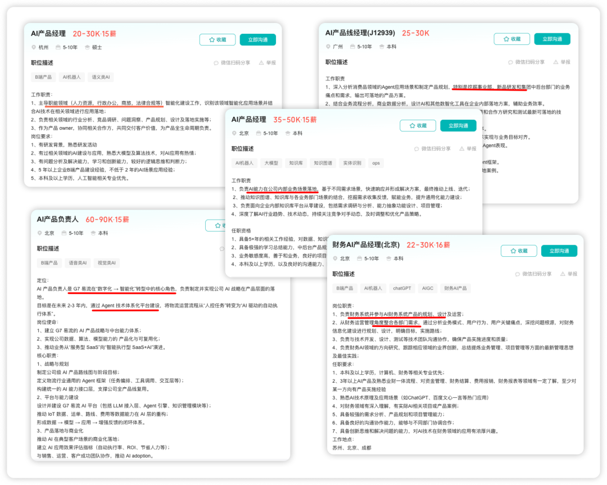Open the AI产品经理 title with 35-50K·15薪
This screenshot has height=485, width=607.
[x=249, y=120]
